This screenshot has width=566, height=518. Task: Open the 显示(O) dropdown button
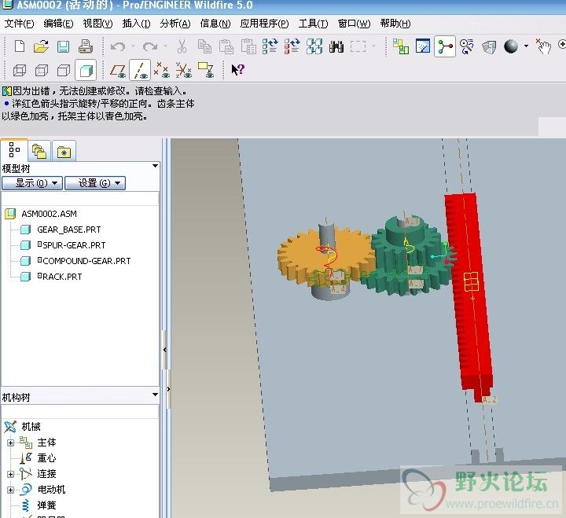tap(32, 183)
